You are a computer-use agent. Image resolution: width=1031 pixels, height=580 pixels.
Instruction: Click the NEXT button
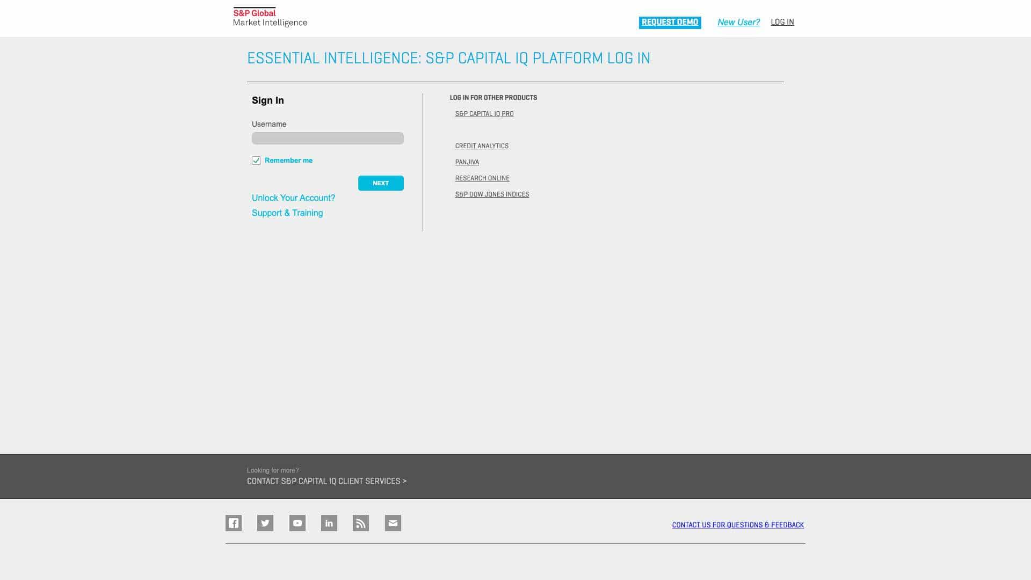tap(381, 183)
